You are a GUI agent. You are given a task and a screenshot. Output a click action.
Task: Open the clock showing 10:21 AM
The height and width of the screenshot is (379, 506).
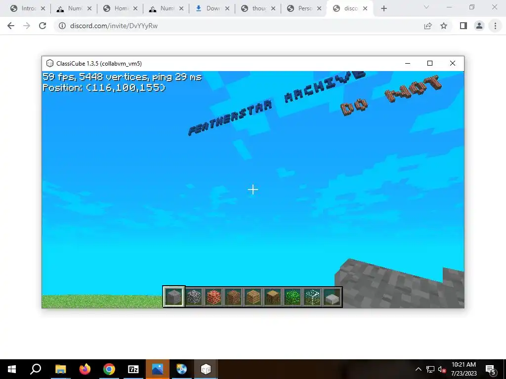[464, 369]
